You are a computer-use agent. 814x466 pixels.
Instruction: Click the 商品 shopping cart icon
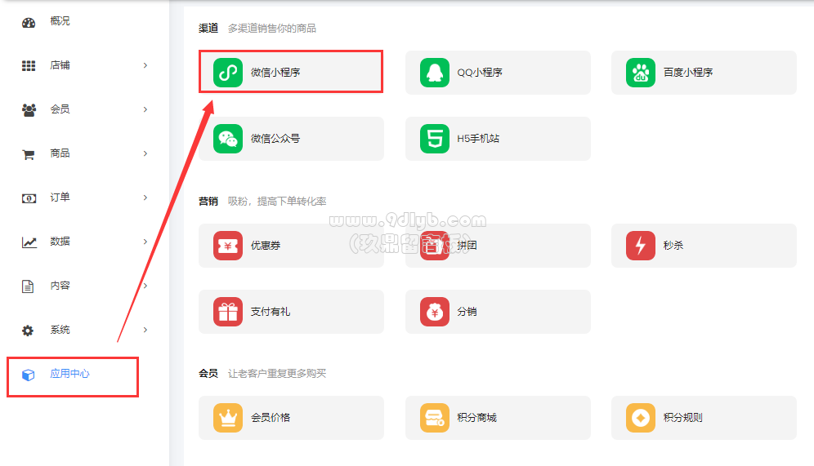click(29, 154)
